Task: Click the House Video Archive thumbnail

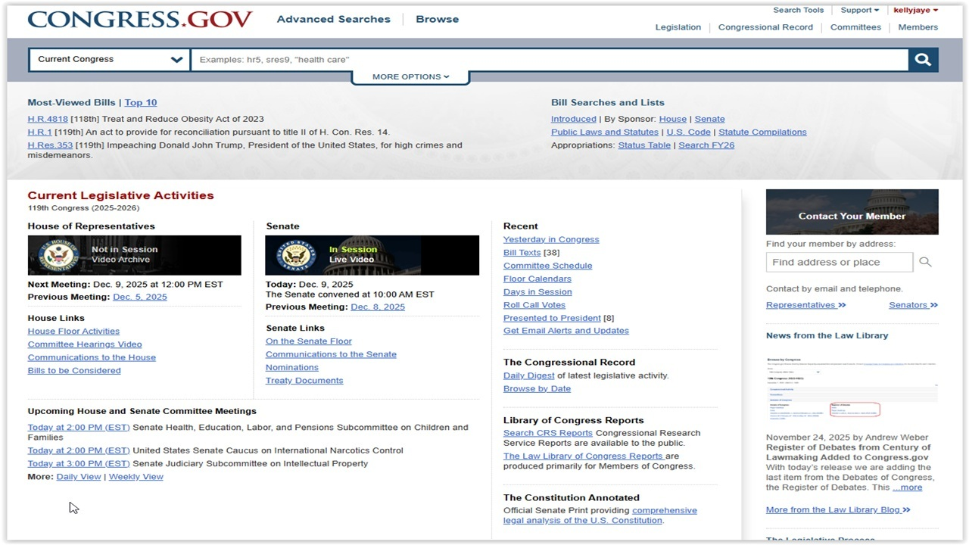Action: coord(134,254)
